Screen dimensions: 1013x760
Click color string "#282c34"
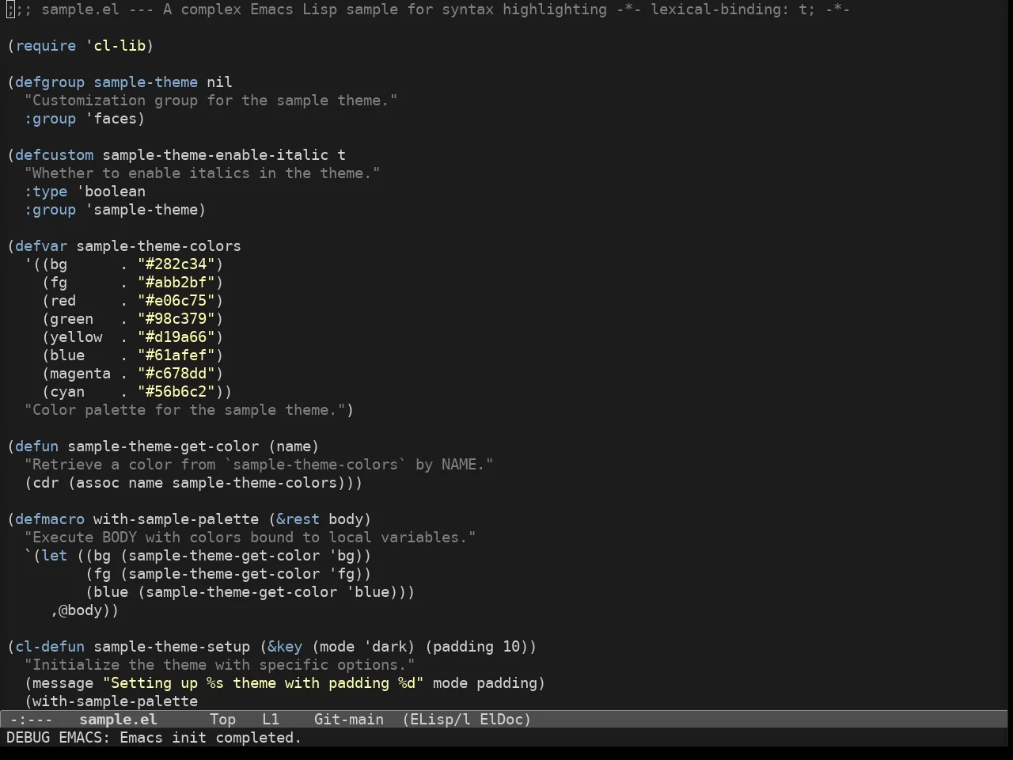pos(176,264)
